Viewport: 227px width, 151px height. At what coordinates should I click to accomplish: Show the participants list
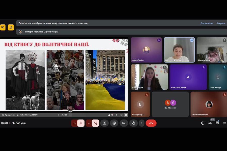[210, 123]
